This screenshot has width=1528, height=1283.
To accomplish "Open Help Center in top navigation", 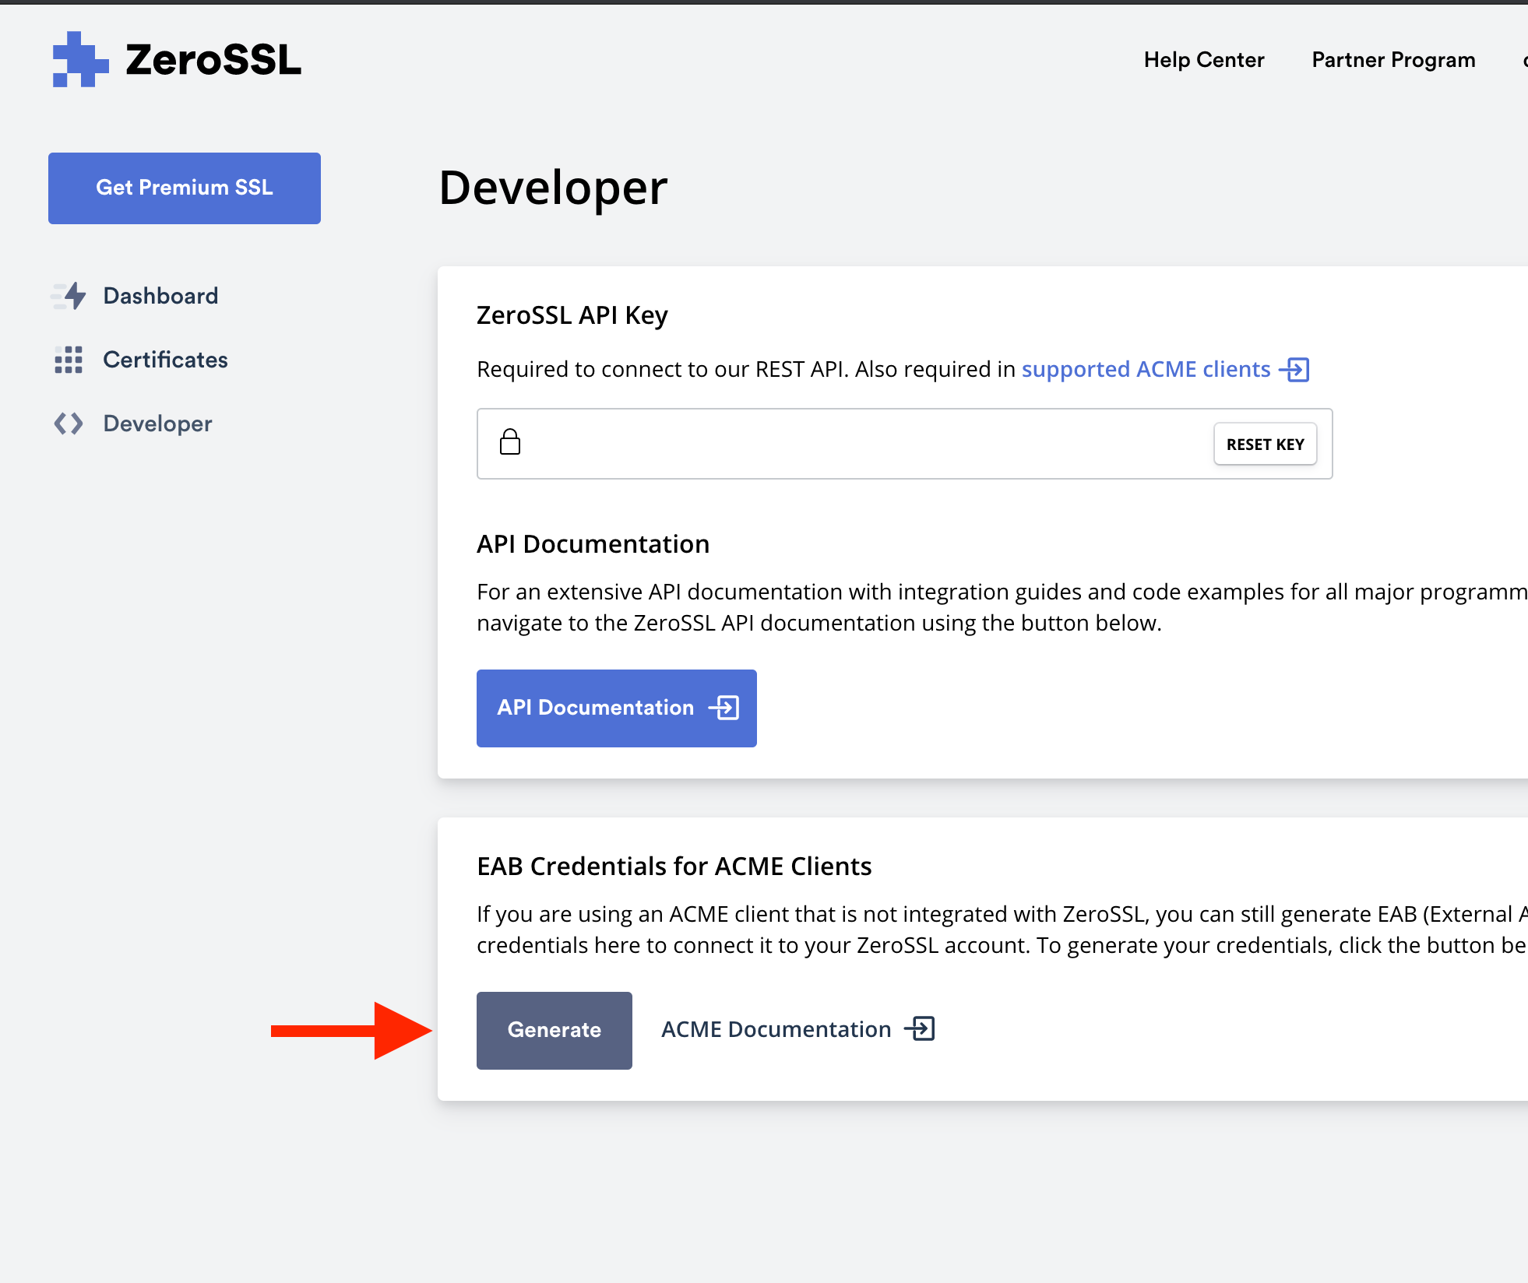I will [x=1203, y=60].
